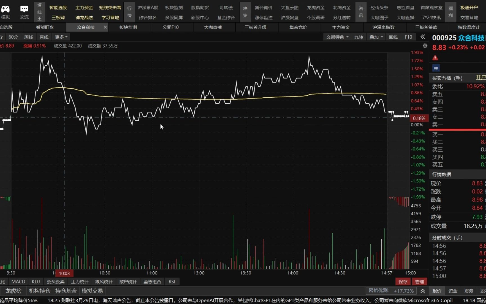Open the 交易特色 dropdown
486x304 pixels.
(x=337, y=37)
